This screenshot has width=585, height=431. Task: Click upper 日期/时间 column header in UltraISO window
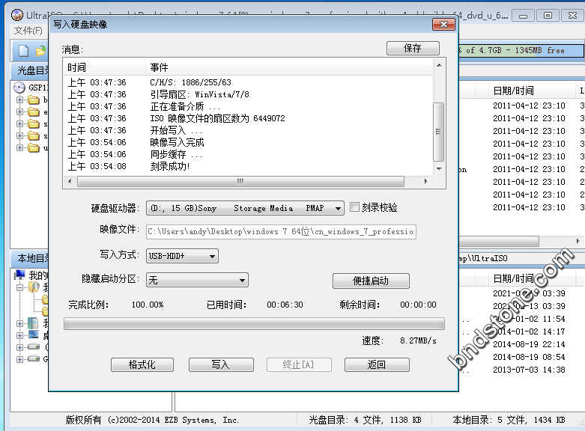point(532,91)
